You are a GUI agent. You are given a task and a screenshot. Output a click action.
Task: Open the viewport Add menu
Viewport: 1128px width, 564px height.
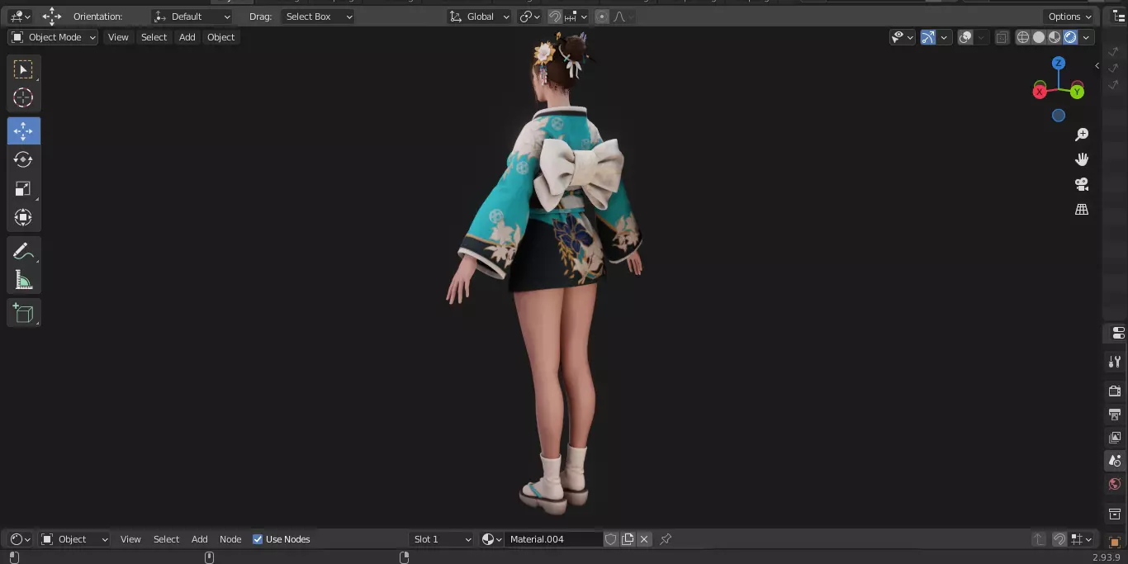(187, 37)
